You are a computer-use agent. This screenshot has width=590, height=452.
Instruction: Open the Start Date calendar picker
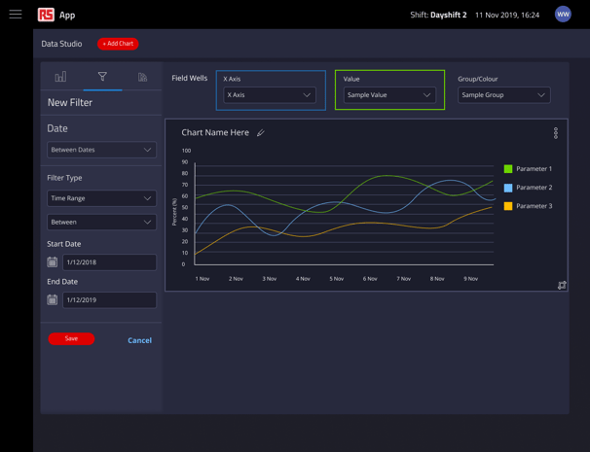click(53, 261)
